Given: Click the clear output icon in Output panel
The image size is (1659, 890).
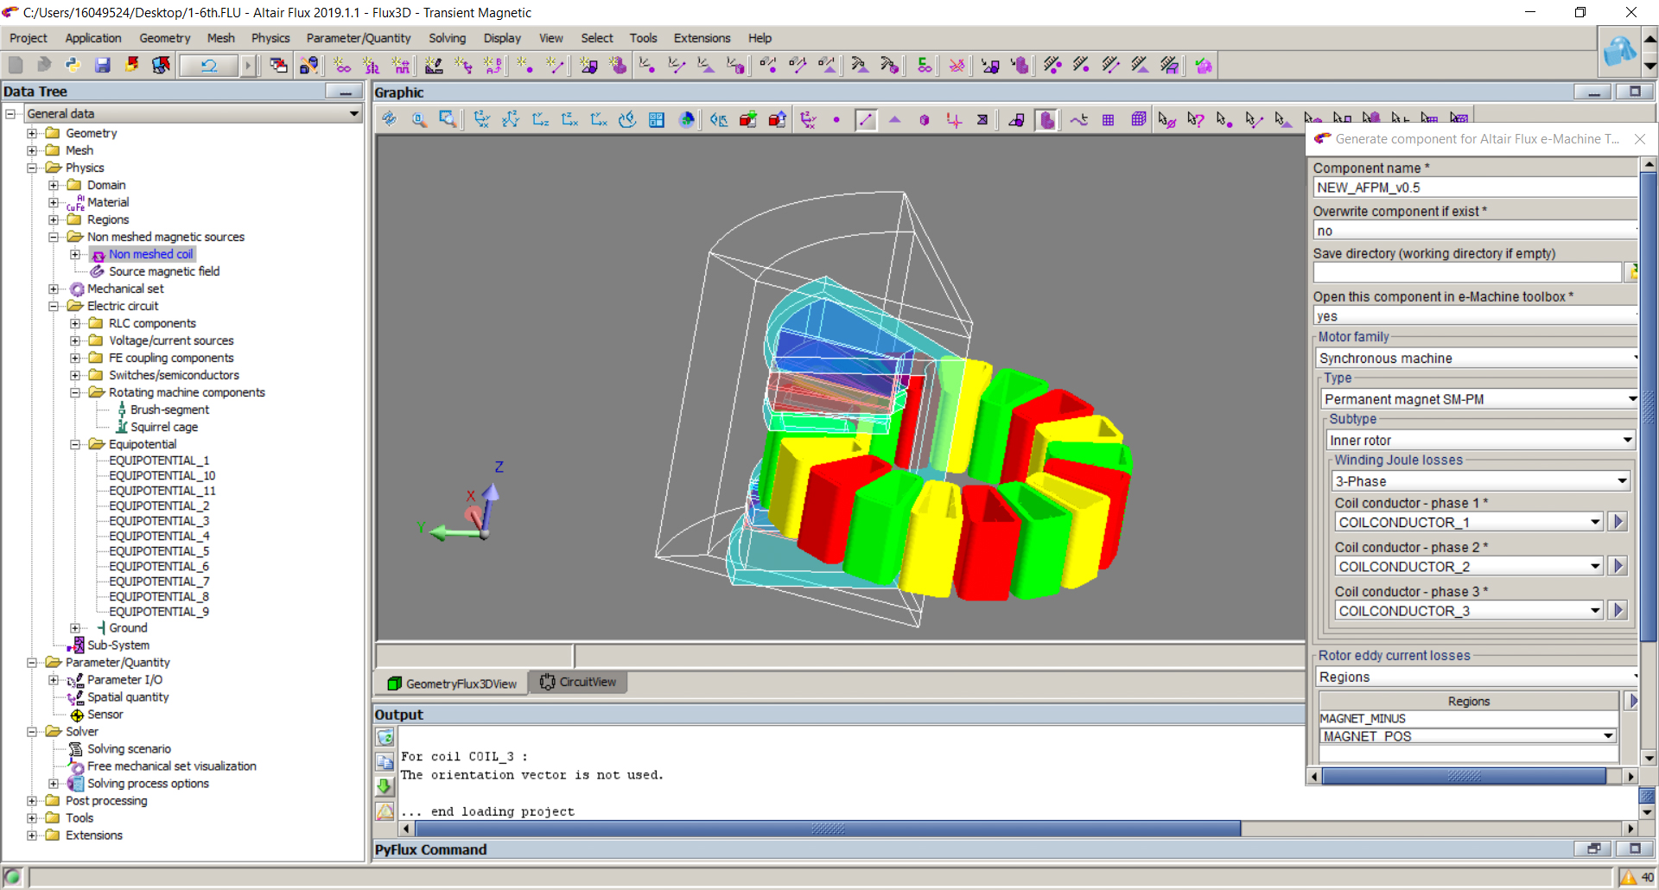Looking at the screenshot, I should (385, 737).
